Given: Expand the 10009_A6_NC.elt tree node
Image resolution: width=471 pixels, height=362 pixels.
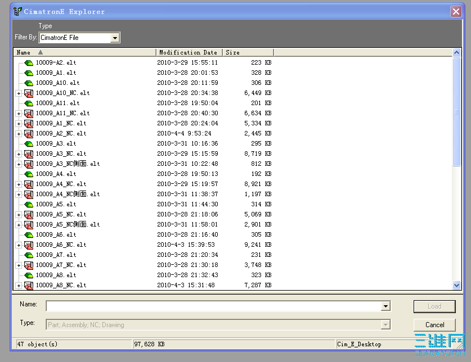Looking at the screenshot, I should (19, 245).
